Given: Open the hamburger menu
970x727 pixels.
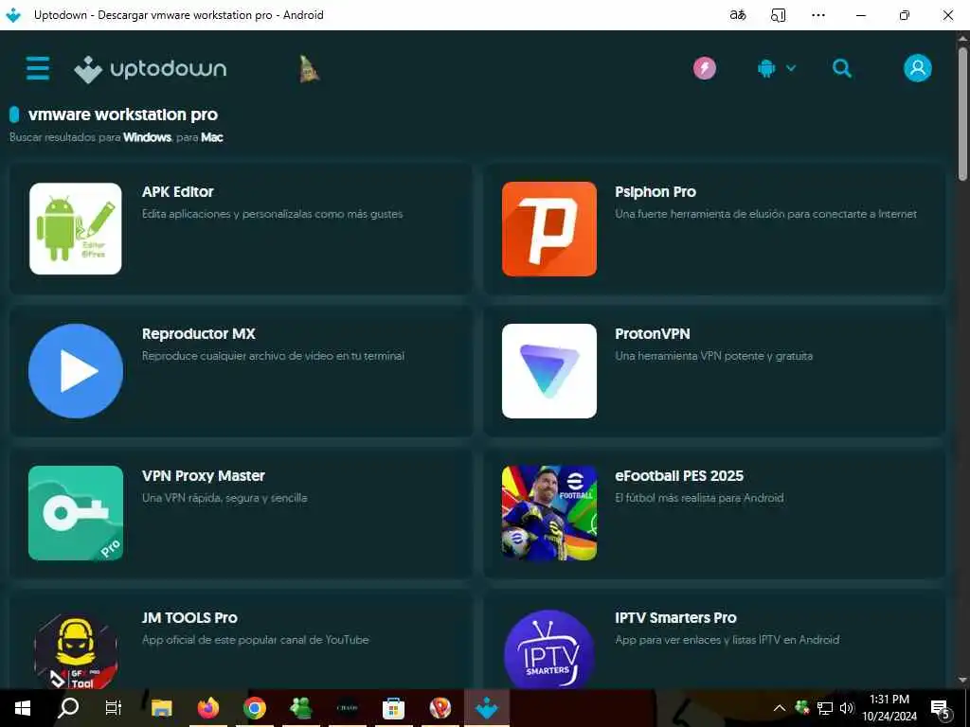Looking at the screenshot, I should (38, 68).
